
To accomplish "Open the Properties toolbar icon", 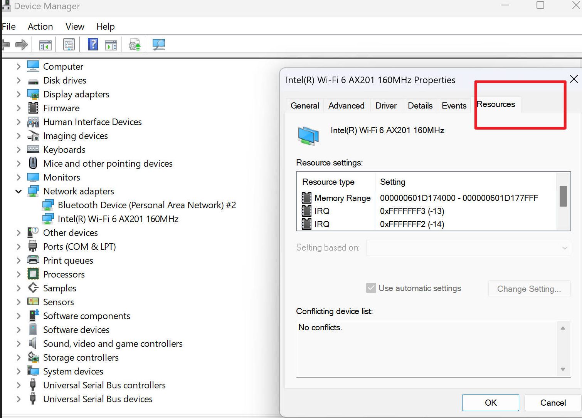I will point(69,45).
